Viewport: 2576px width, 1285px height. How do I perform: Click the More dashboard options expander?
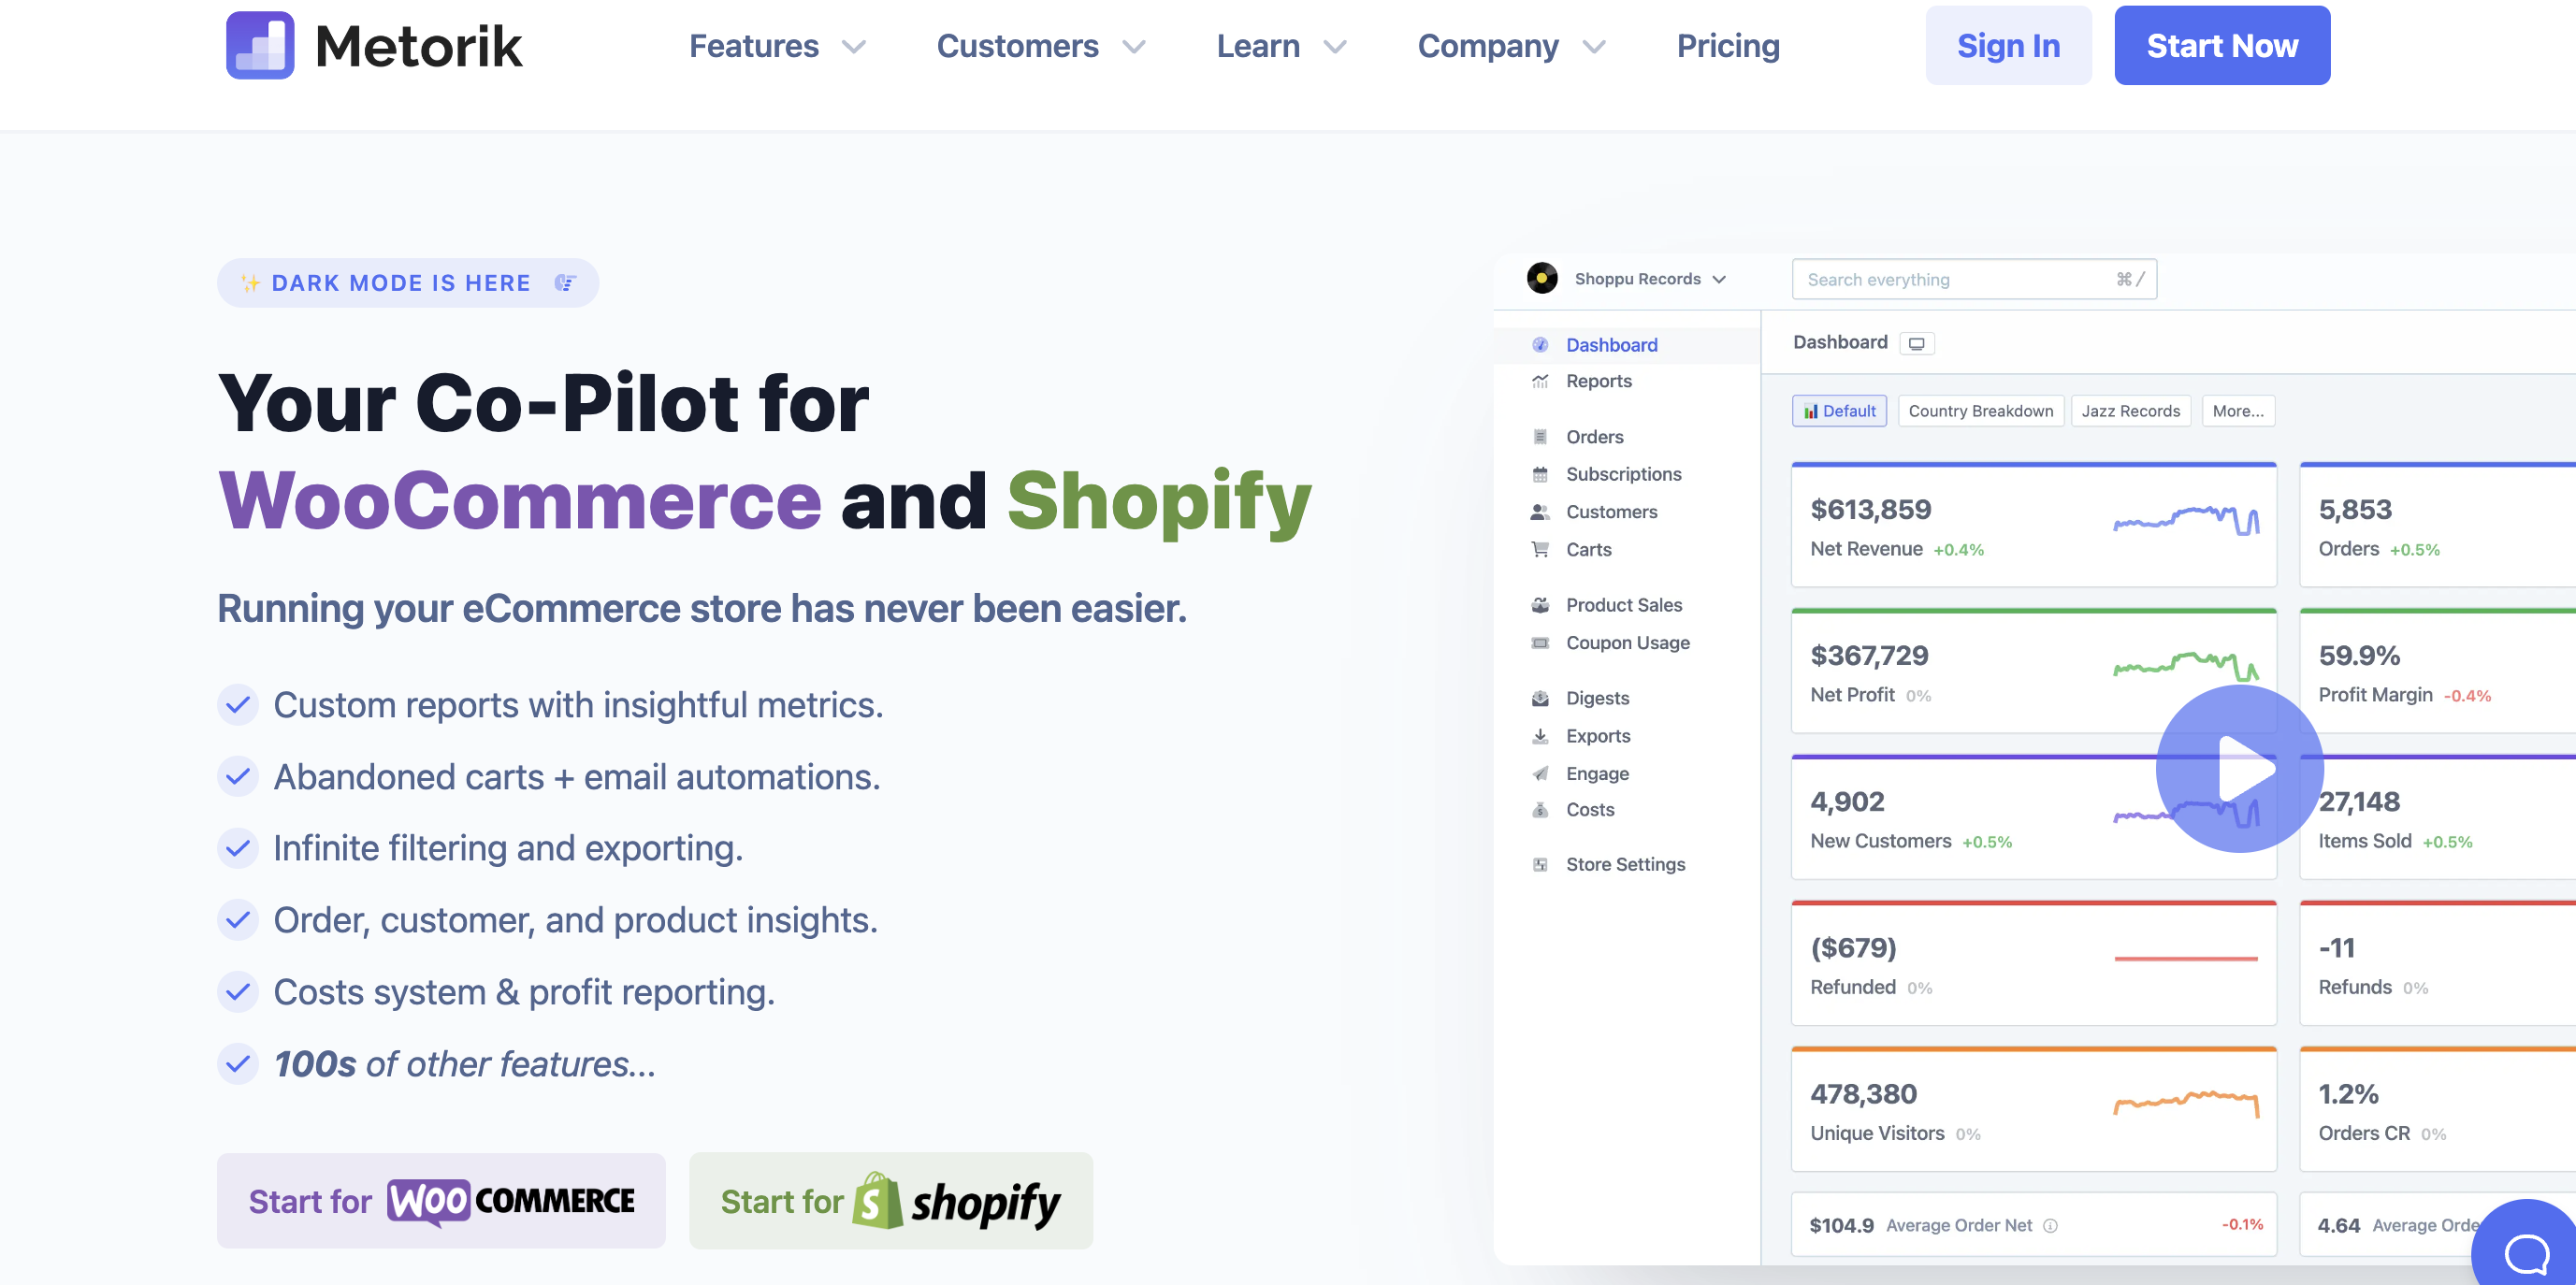tap(2239, 410)
